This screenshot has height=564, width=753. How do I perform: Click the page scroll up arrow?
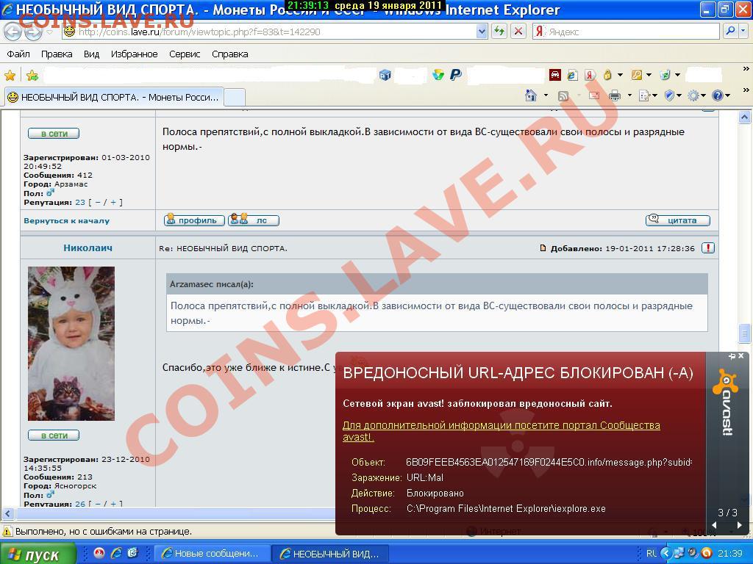point(745,117)
